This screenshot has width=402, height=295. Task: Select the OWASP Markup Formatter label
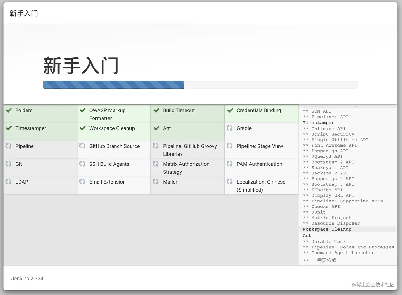click(x=107, y=114)
